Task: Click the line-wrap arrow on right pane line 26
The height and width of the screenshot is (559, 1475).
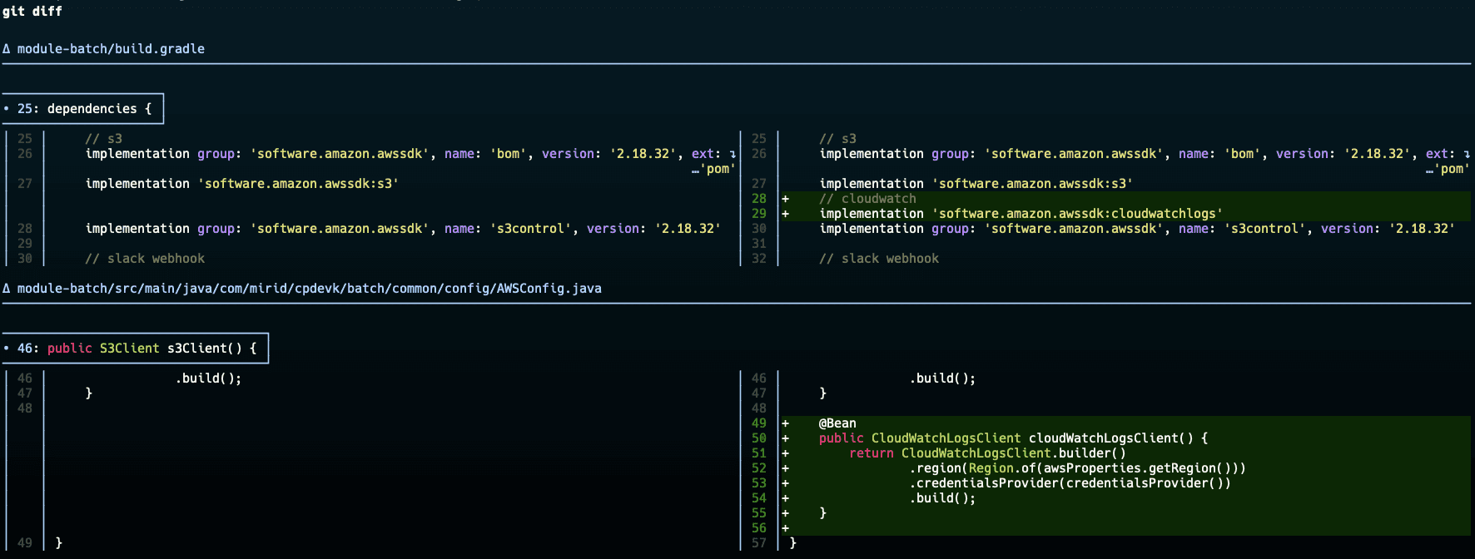Action: tap(1467, 154)
